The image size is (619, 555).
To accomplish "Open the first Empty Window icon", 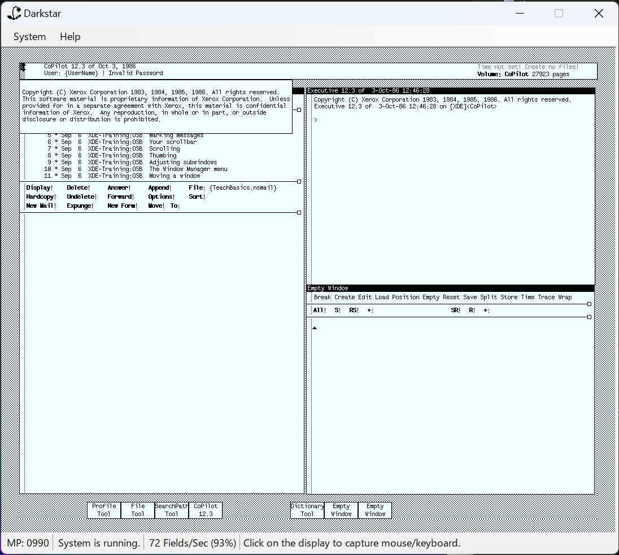I will coord(341,510).
